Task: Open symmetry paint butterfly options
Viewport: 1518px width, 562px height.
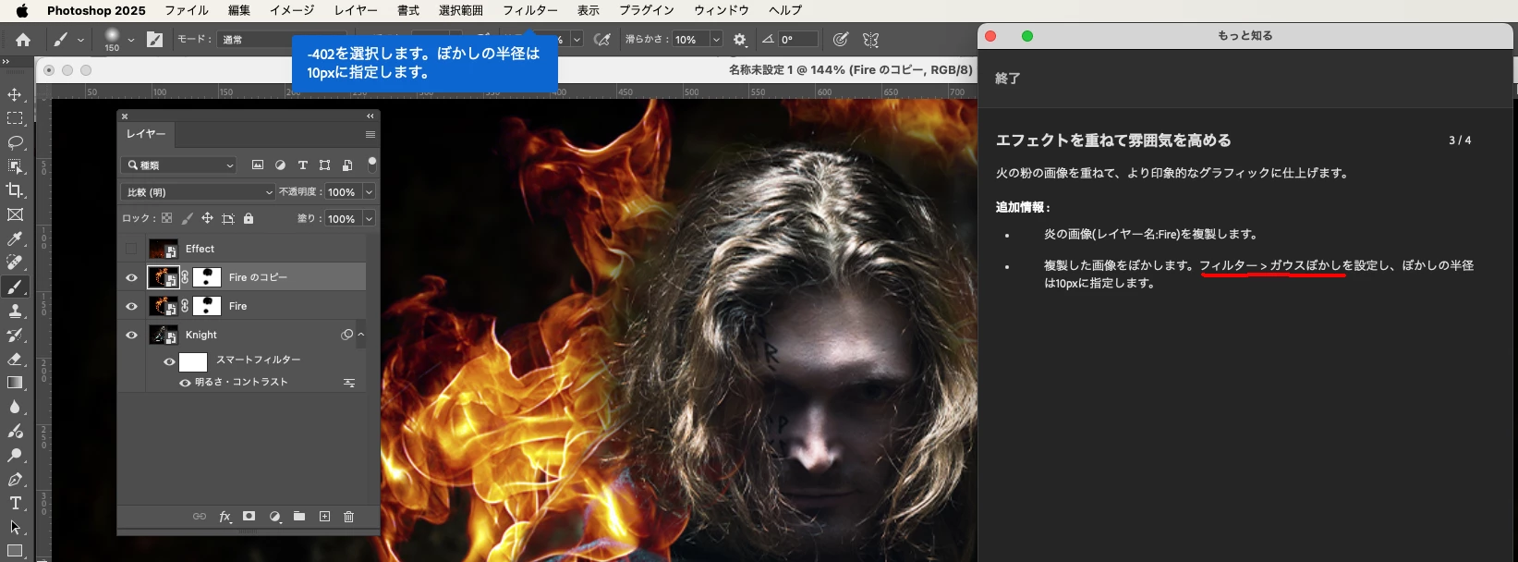Action: point(870,40)
